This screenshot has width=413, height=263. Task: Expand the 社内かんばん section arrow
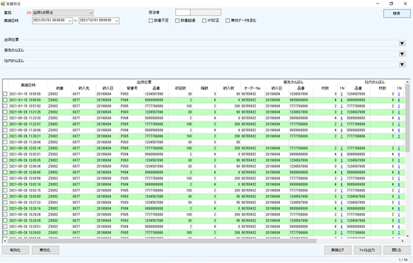pos(402,64)
